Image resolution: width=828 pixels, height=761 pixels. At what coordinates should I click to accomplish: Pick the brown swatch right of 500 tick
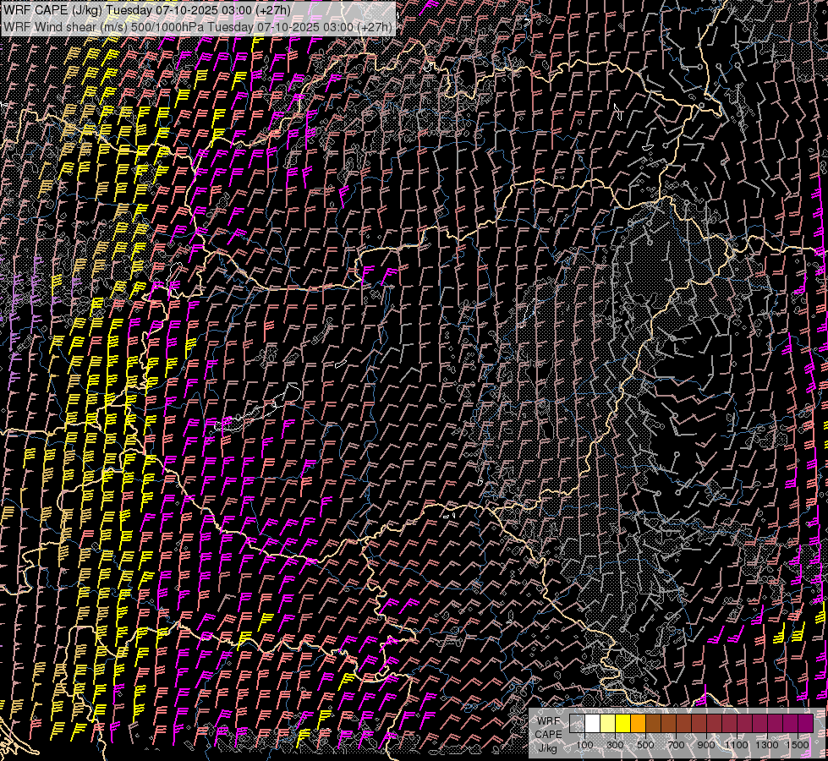653,724
